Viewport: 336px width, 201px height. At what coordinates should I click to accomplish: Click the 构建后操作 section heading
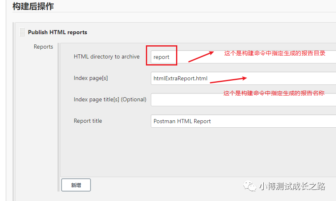tap(33, 6)
